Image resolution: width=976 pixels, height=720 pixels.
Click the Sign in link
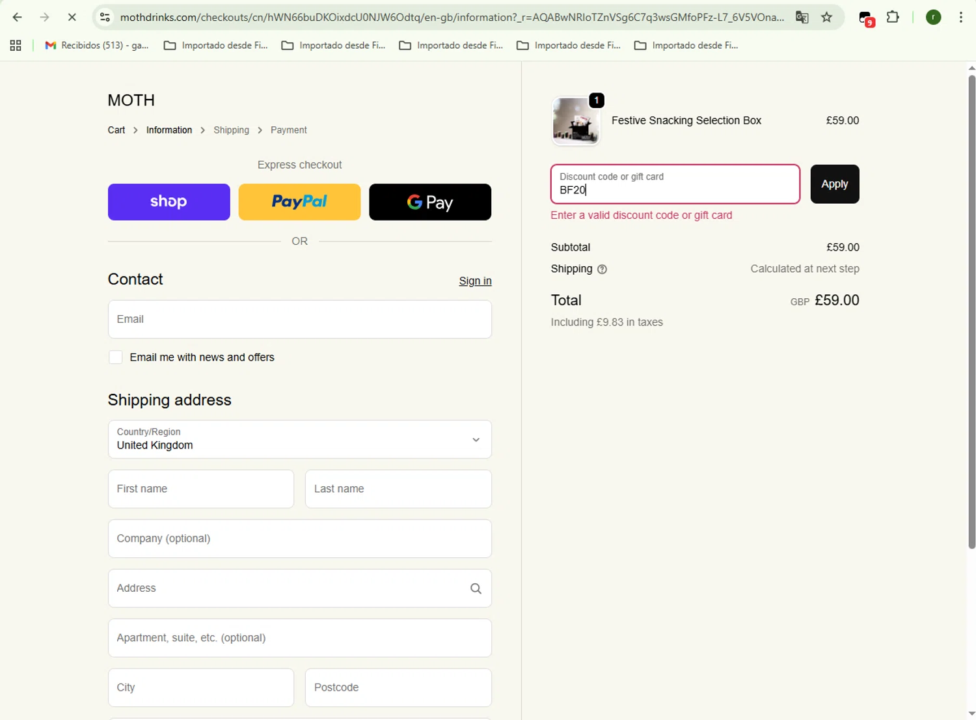[475, 281]
